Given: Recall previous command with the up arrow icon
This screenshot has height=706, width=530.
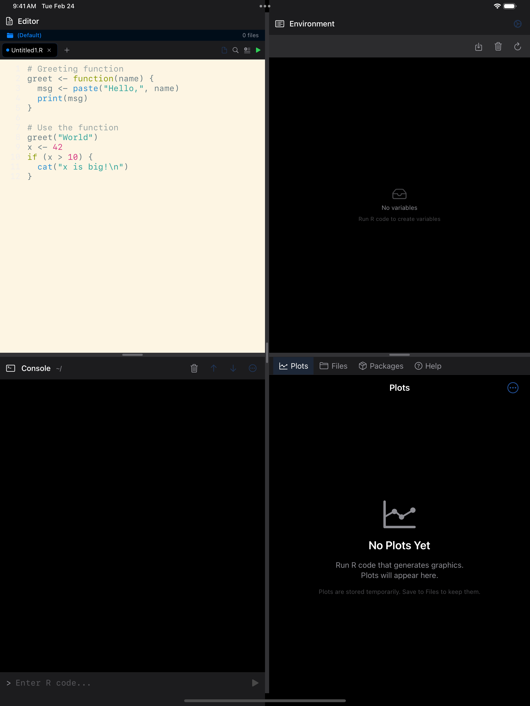Looking at the screenshot, I should (x=214, y=368).
